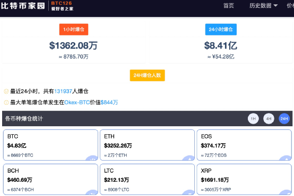Click the corner badge icon on ETH card

(x=189, y=158)
